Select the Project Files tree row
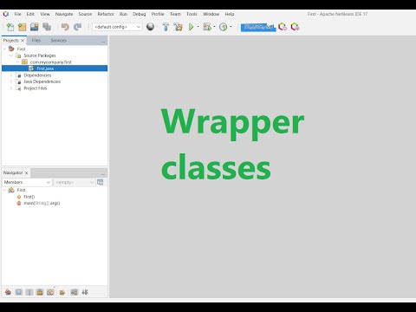Image resolution: width=416 pixels, height=312 pixels. point(36,88)
